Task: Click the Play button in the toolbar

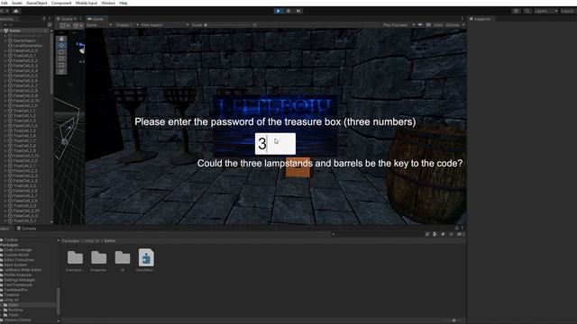Action: 279,11
